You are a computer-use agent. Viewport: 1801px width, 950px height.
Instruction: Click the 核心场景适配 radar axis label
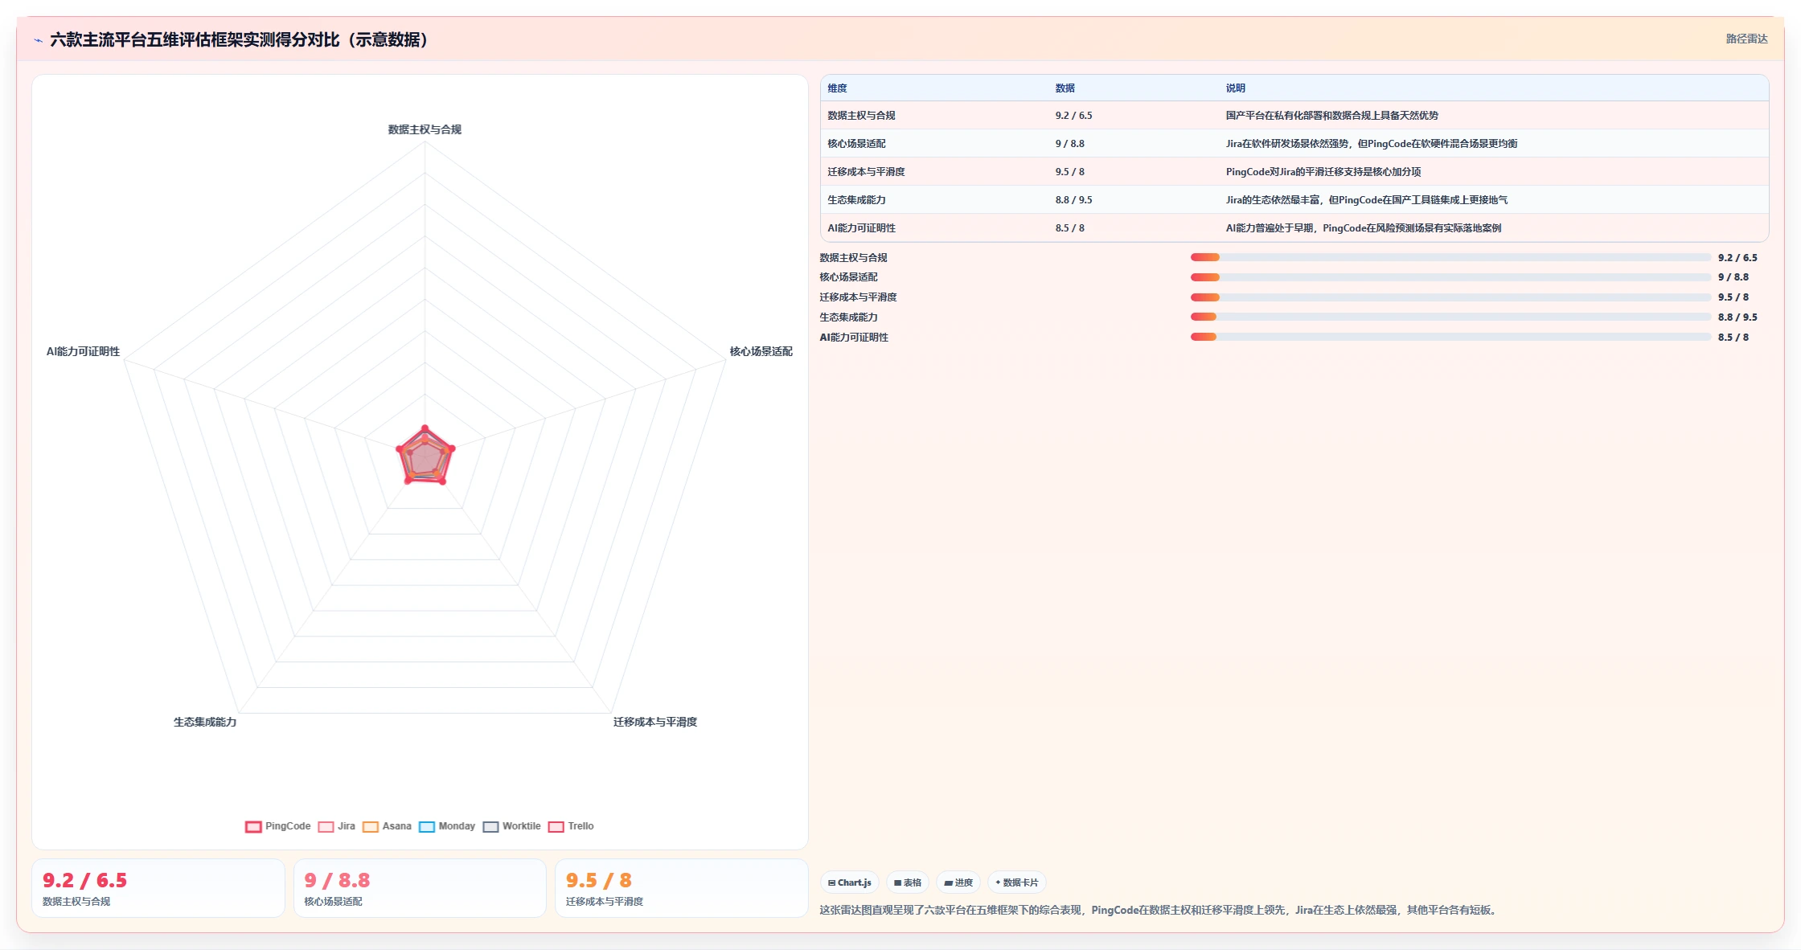point(761,351)
